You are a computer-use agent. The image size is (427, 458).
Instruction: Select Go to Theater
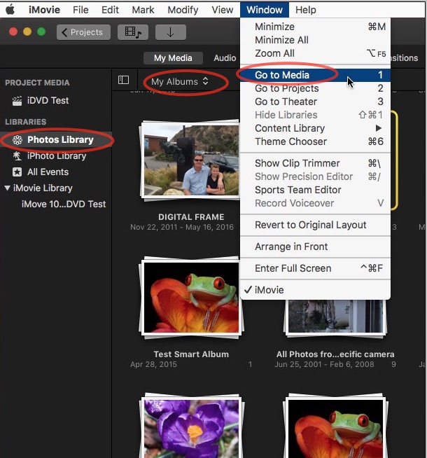pos(315,102)
